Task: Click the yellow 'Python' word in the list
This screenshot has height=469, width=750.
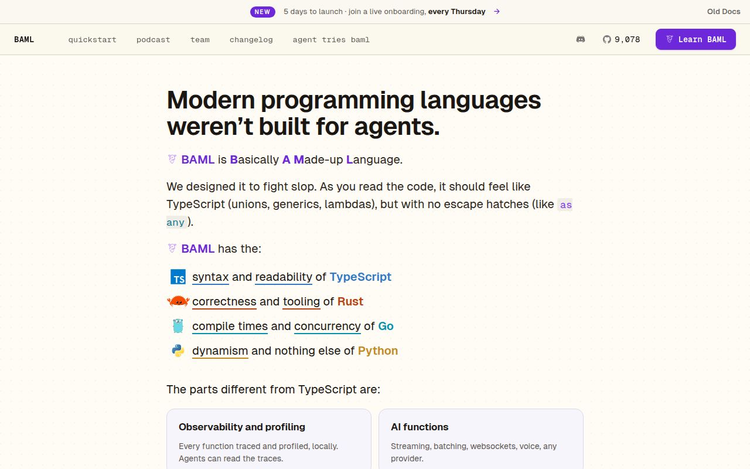Action: pos(378,351)
